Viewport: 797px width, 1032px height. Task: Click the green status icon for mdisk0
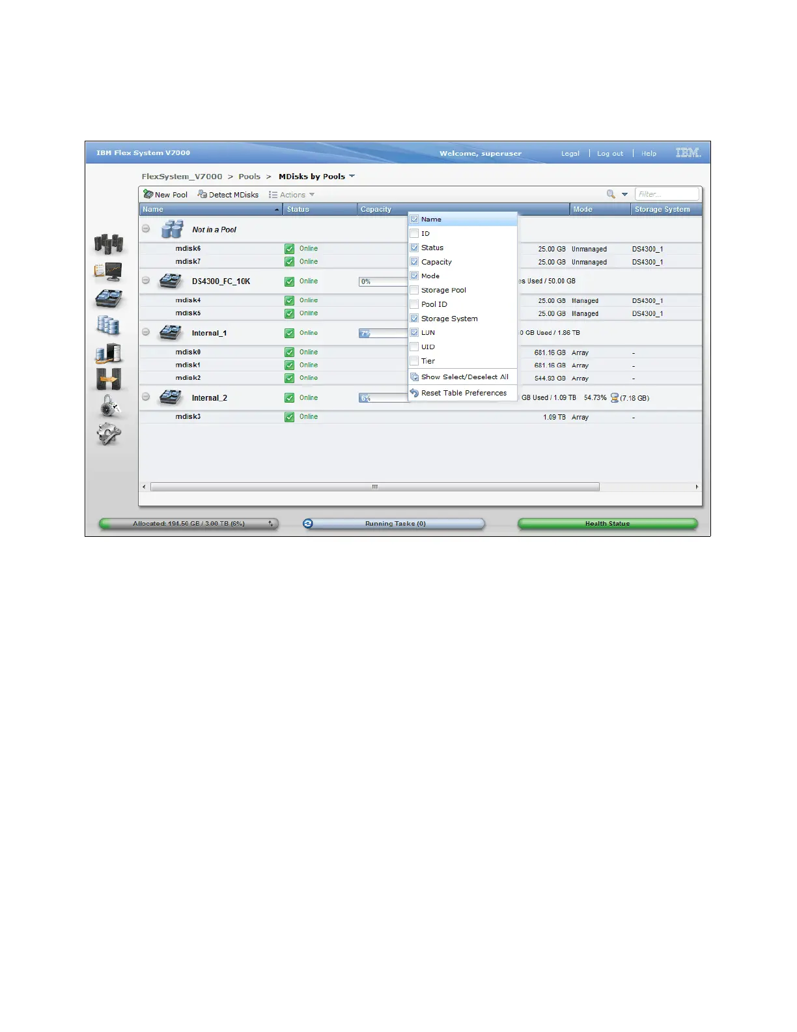coord(290,352)
